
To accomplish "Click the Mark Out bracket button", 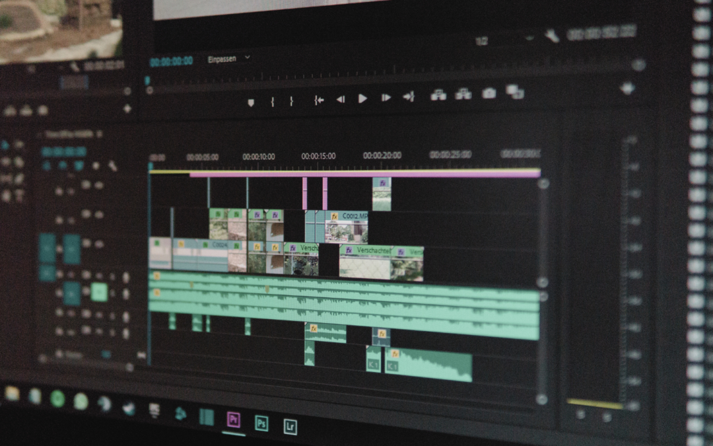I will (x=292, y=101).
